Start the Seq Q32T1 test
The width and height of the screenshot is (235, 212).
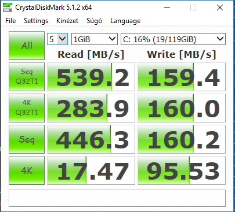[x=27, y=77]
